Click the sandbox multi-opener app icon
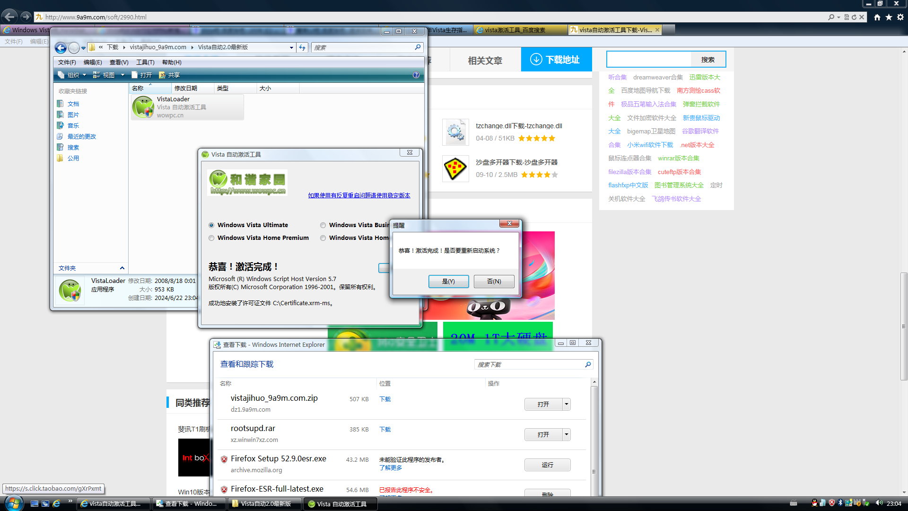Image resolution: width=908 pixels, height=511 pixels. tap(455, 168)
